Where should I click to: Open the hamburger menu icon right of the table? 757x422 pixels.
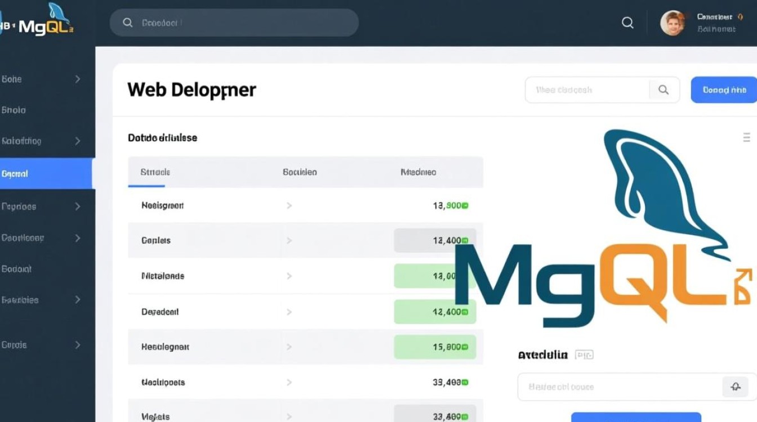[746, 137]
